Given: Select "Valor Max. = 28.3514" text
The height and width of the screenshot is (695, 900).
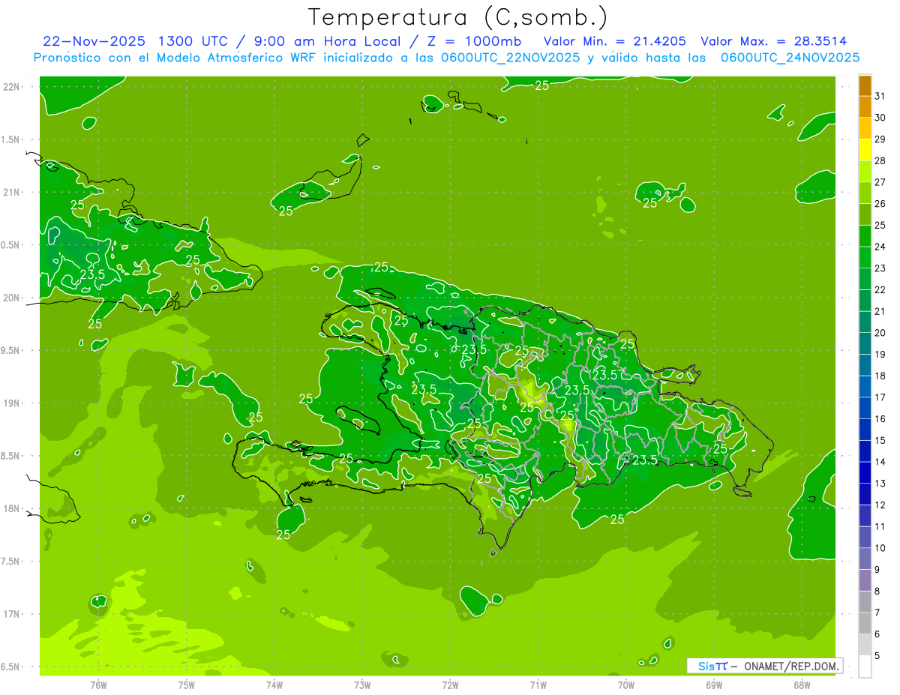Looking at the screenshot, I should pyautogui.click(x=774, y=41).
